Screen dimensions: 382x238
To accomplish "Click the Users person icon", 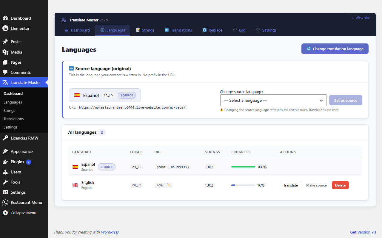I will pos(5,172).
